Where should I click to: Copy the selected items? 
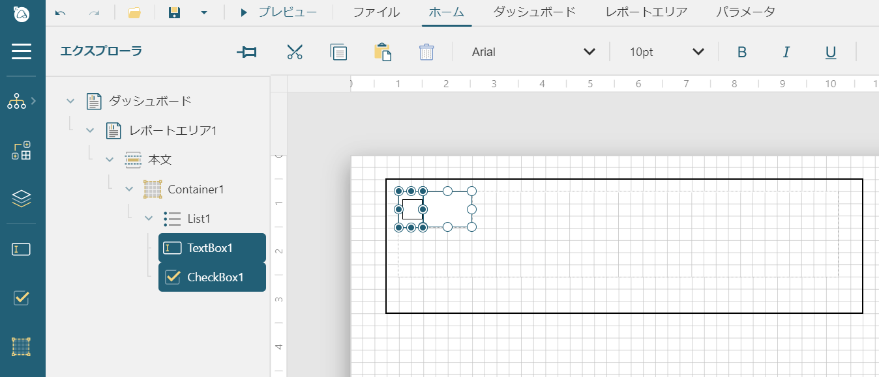pyautogui.click(x=338, y=52)
